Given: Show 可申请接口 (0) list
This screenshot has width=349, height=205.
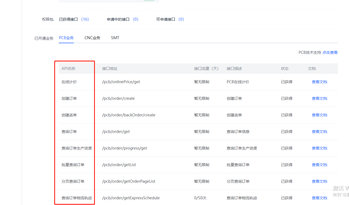Looking at the screenshot, I should coord(170,19).
